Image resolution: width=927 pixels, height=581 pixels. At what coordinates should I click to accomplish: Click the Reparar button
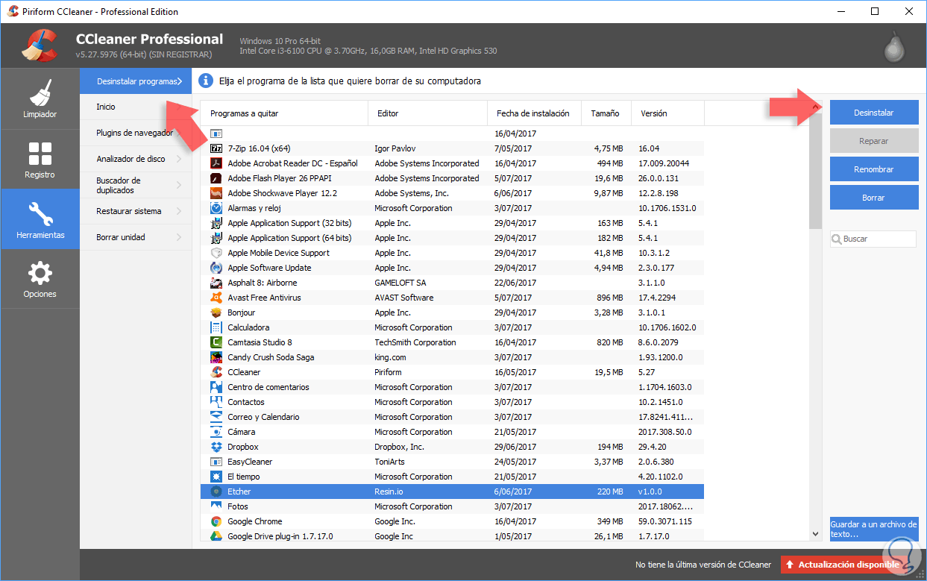874,141
